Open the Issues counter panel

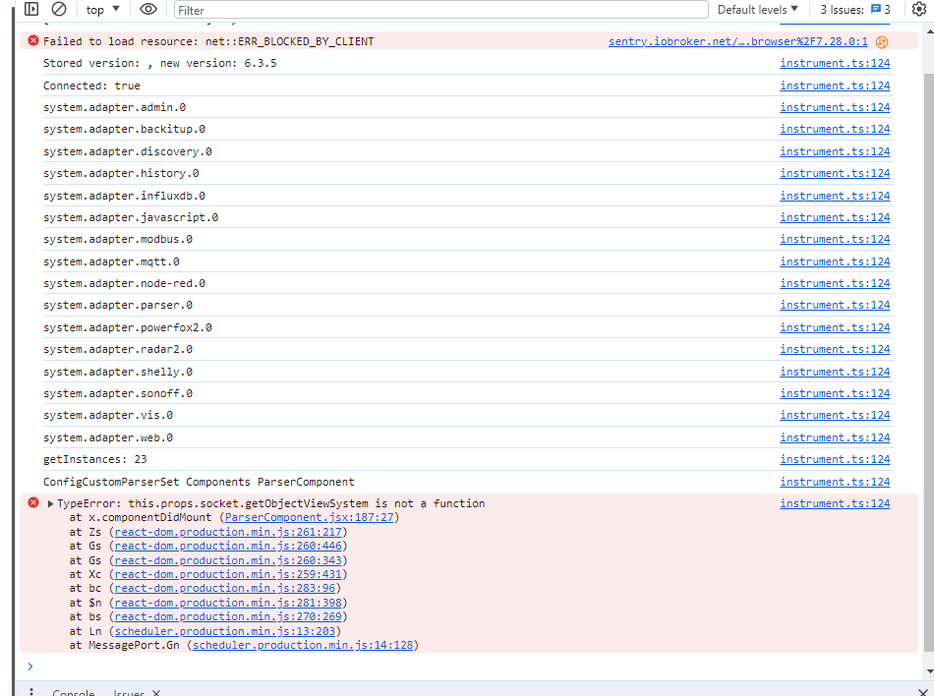pyautogui.click(x=851, y=9)
